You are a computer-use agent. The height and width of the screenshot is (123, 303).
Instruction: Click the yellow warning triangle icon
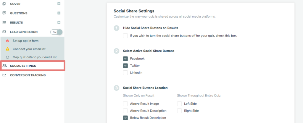click(7, 49)
